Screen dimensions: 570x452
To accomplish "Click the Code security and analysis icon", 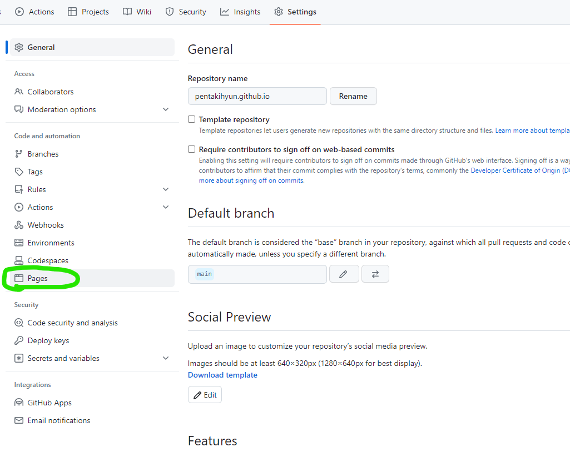I will 19,323.
